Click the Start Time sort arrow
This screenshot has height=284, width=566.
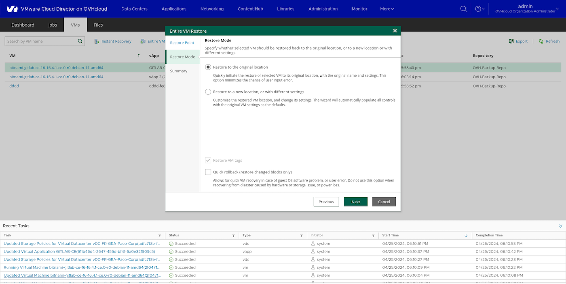tap(466, 235)
